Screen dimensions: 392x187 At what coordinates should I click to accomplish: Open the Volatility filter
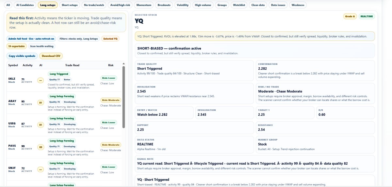pos(183,5)
